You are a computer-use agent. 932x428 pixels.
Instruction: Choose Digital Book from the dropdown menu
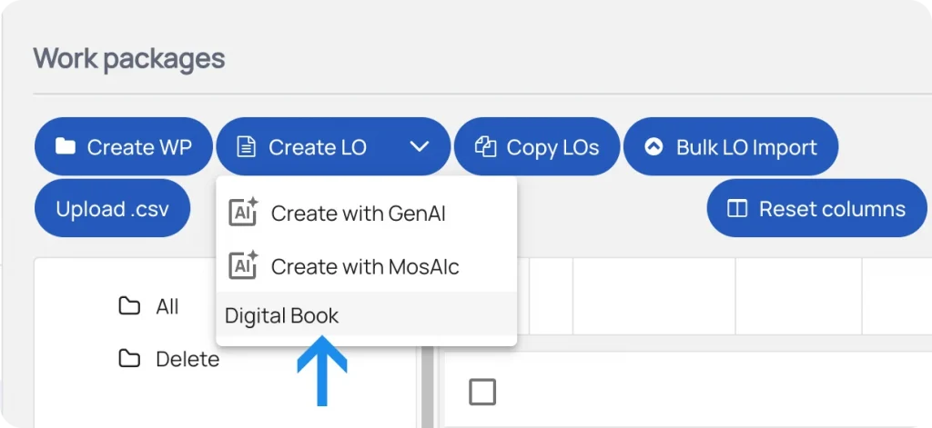(282, 316)
